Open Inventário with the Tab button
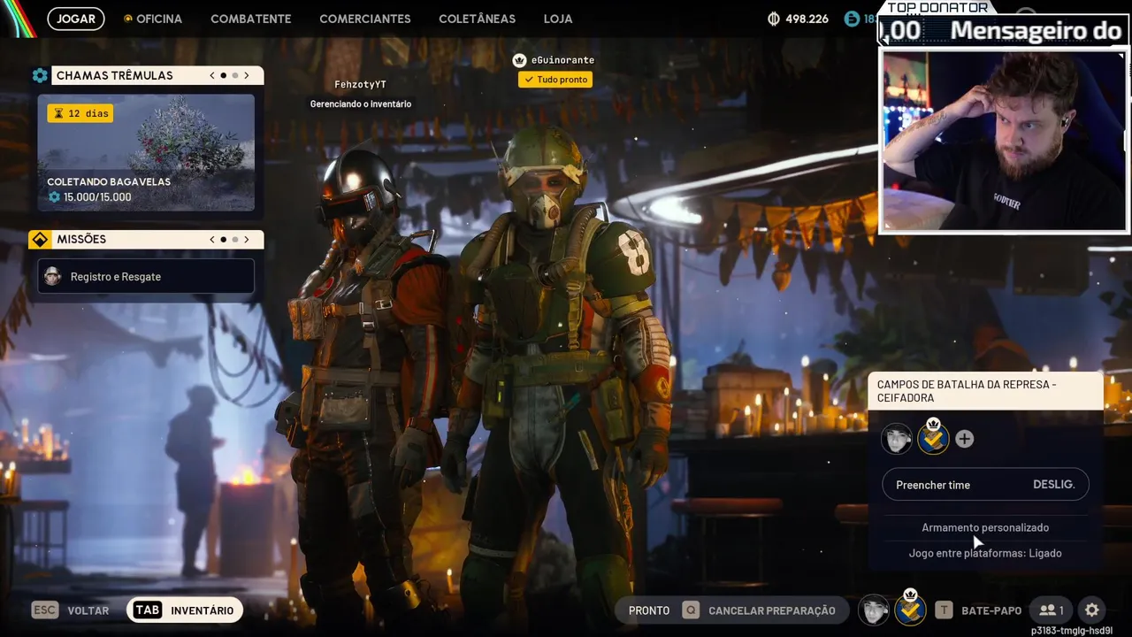This screenshot has height=637, width=1132. (x=185, y=610)
